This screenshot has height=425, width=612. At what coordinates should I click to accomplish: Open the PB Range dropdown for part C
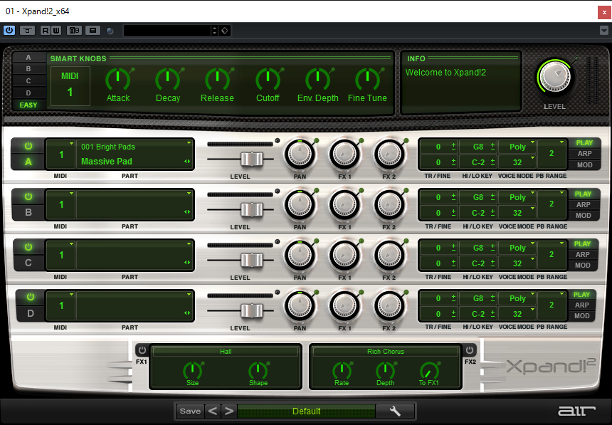pyautogui.click(x=552, y=254)
